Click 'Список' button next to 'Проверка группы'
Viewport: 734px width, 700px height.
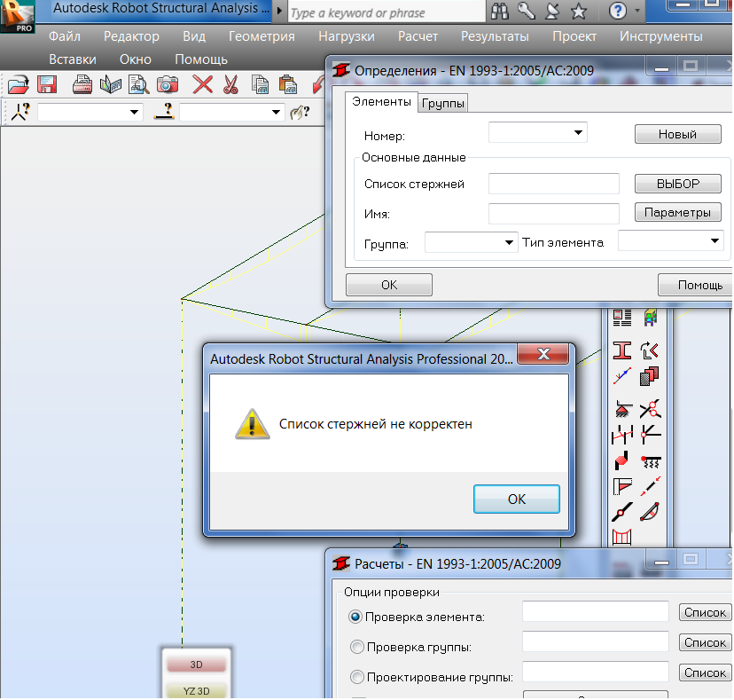coord(705,642)
